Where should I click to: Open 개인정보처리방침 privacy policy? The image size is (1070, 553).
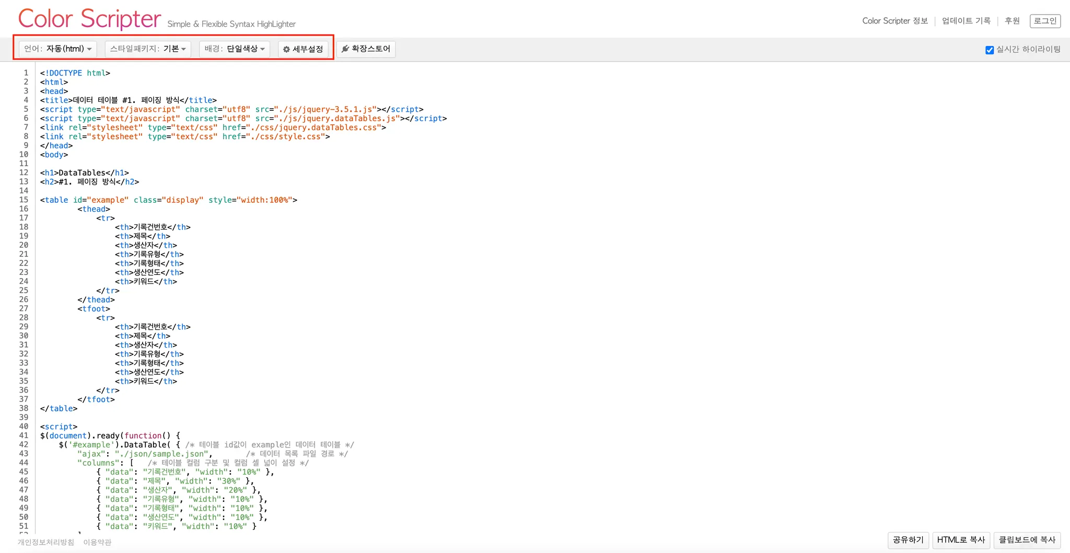click(x=46, y=543)
